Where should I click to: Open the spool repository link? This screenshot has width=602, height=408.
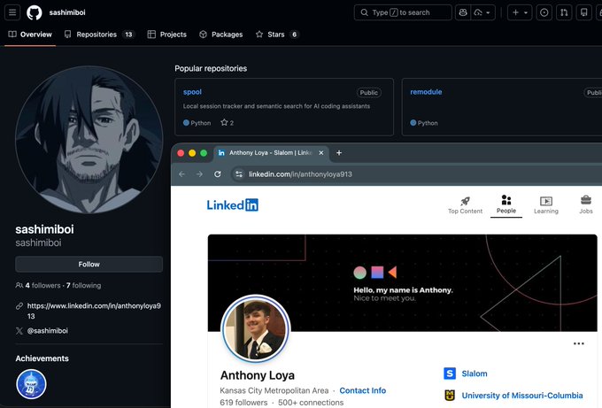(x=192, y=92)
